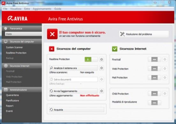Click the 'Non eseguito' scan status text
176x124 pixels.
87,72
